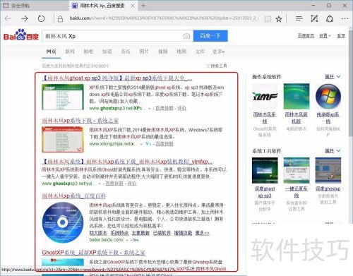Viewport: 353px width, 276px height.
Task: Refresh the page with reload icon
Action: tap(41, 18)
